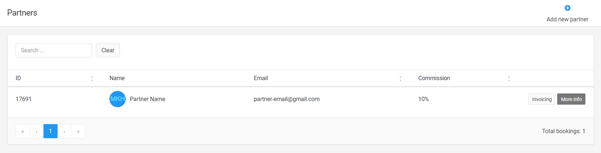Screen dimensions: 601x153
Task: Focus the Search input field
Action: click(54, 51)
